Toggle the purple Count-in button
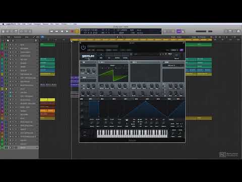Image resolution: width=242 pixels, height=182 pixels. (x=179, y=31)
